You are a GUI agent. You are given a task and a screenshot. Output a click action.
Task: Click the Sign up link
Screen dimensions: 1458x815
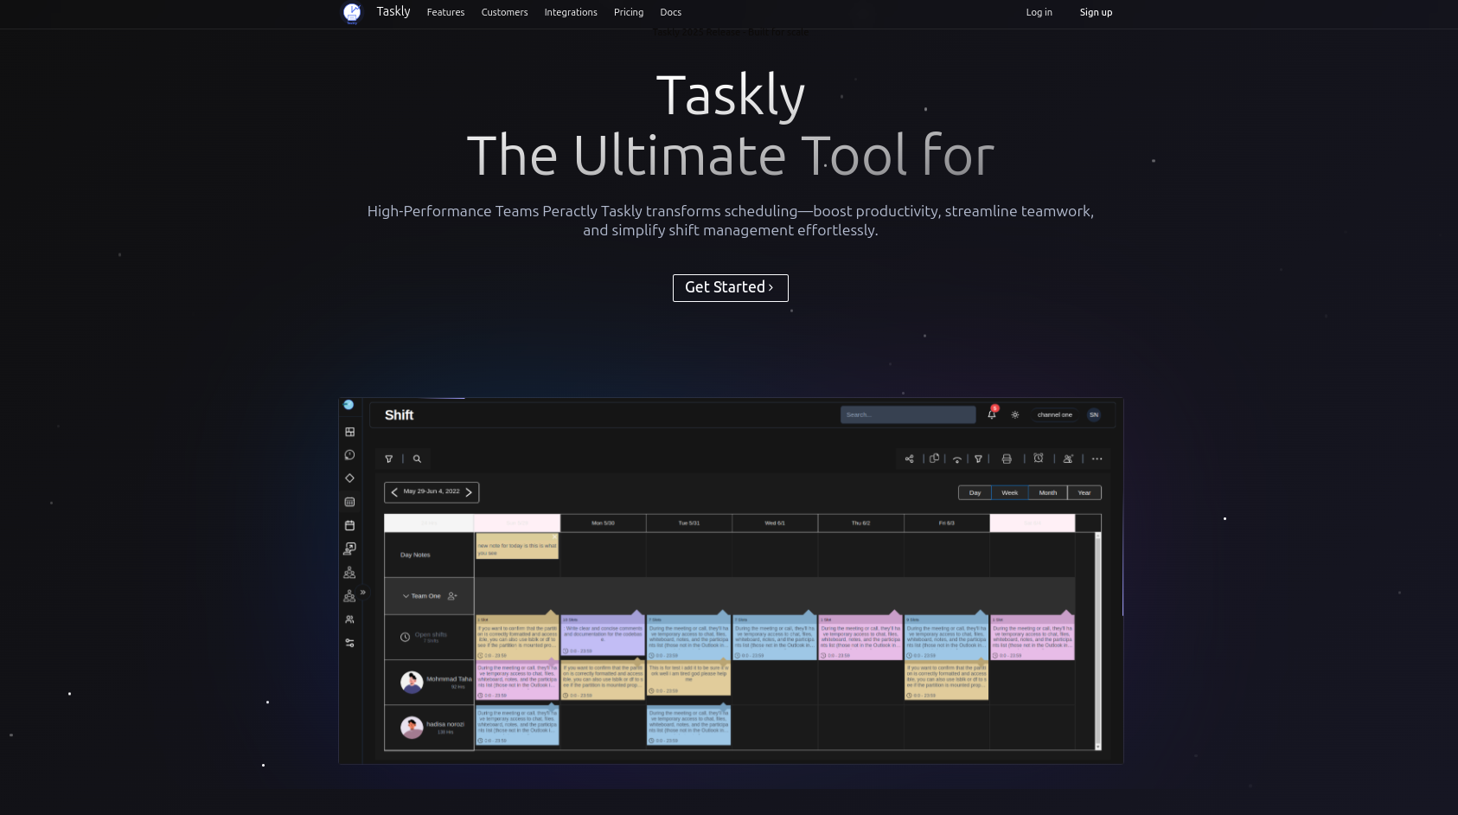tap(1096, 12)
